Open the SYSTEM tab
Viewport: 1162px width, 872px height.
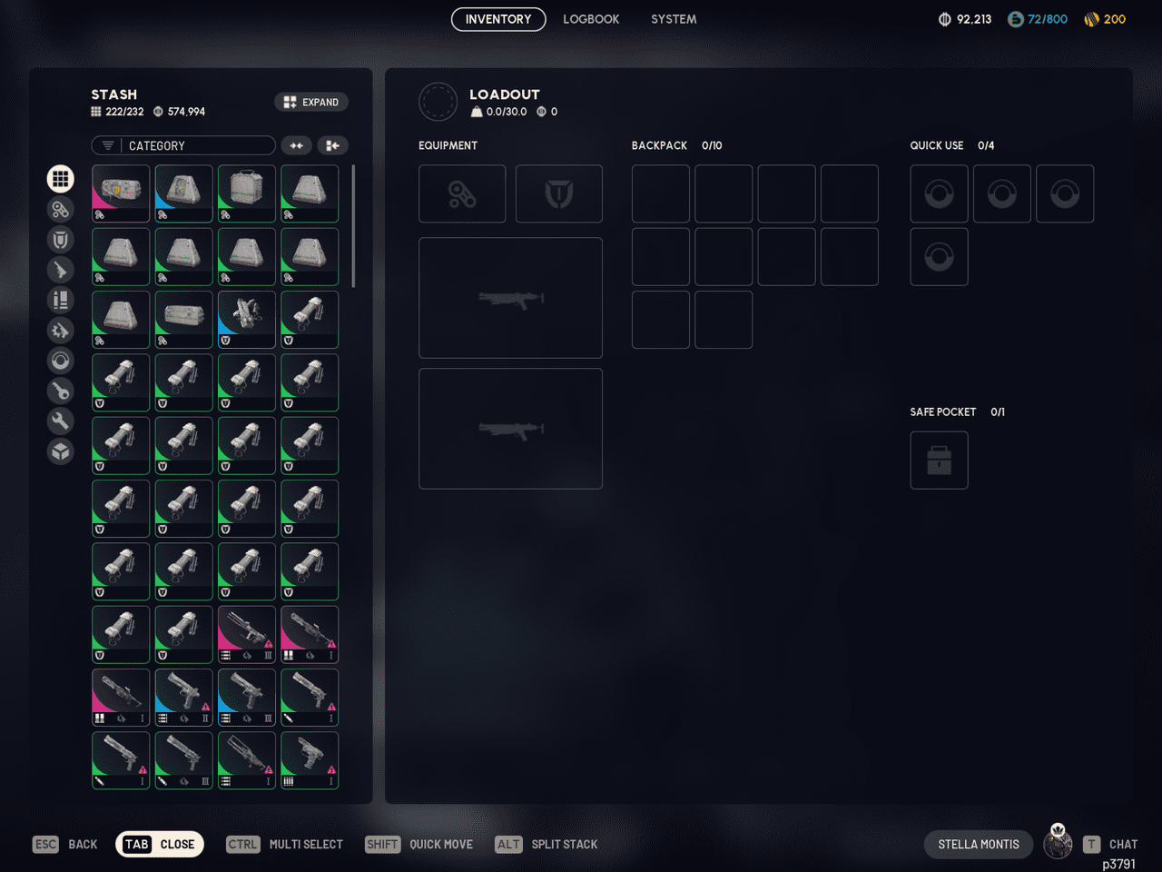pyautogui.click(x=674, y=19)
